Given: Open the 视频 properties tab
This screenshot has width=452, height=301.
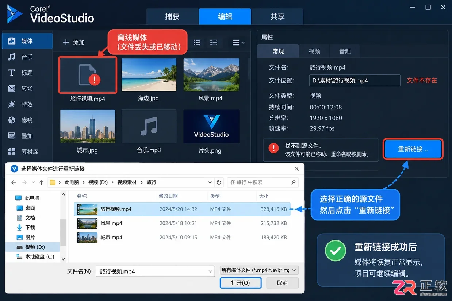Looking at the screenshot, I should pos(314,51).
